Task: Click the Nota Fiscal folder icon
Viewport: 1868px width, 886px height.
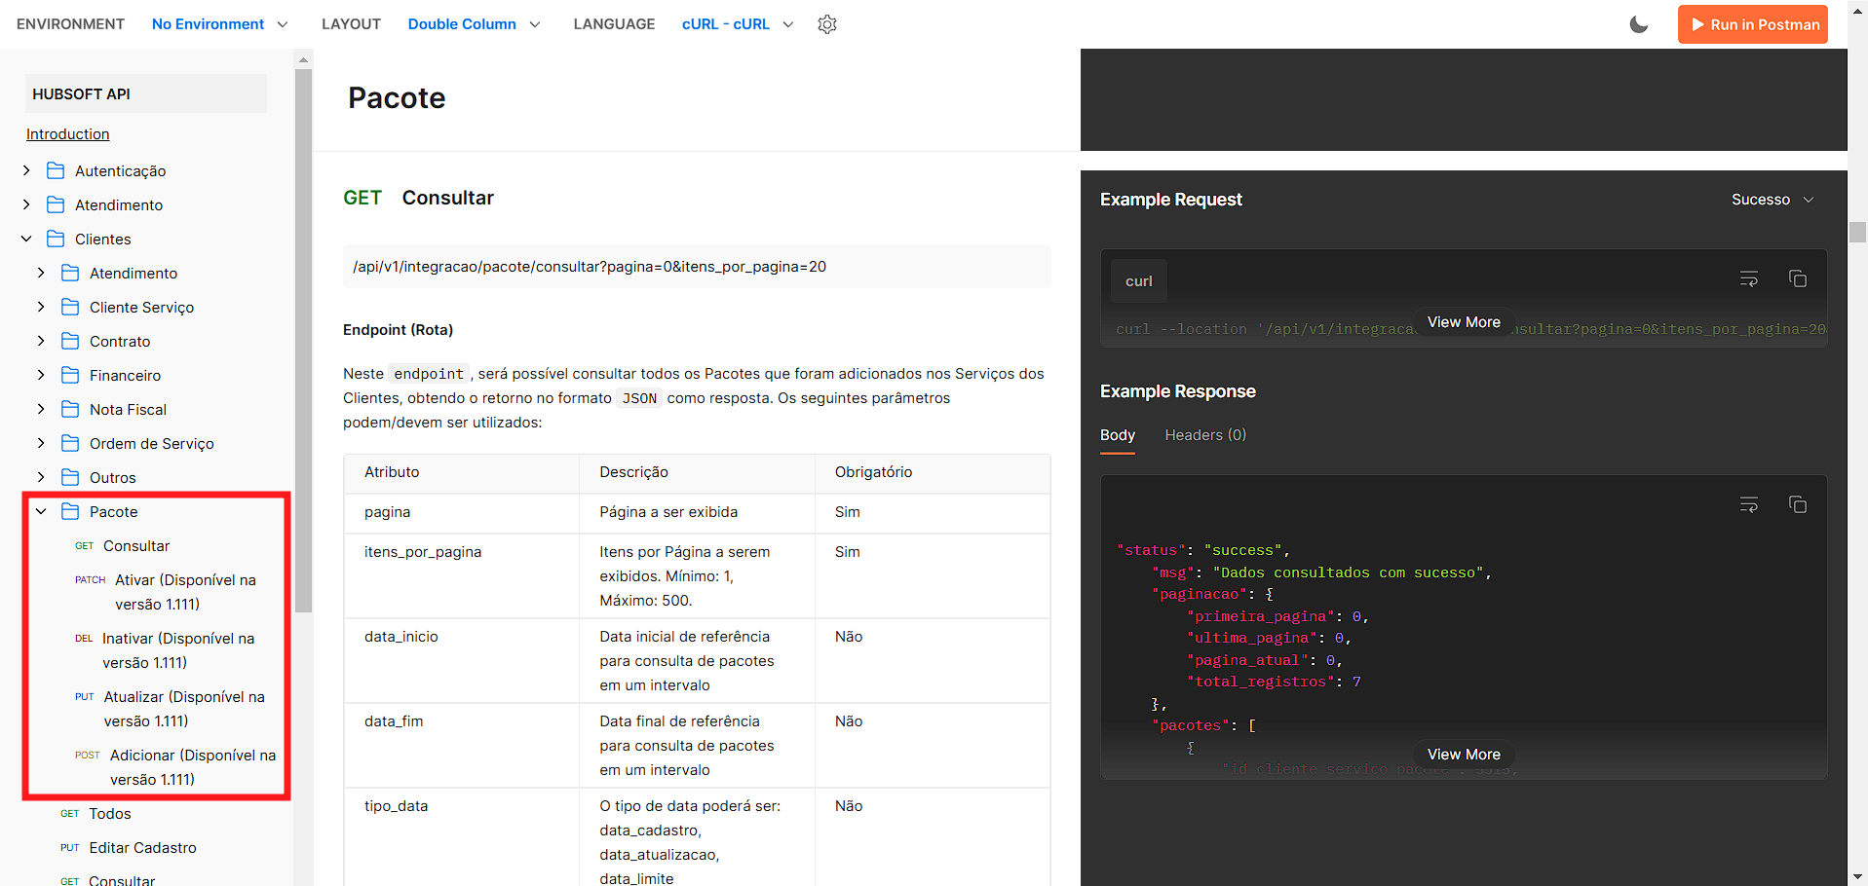Action: [70, 409]
